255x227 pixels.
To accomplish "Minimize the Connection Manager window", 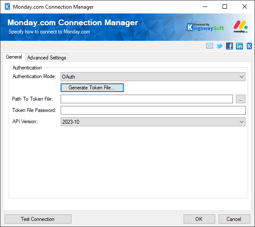I will [205, 7].
